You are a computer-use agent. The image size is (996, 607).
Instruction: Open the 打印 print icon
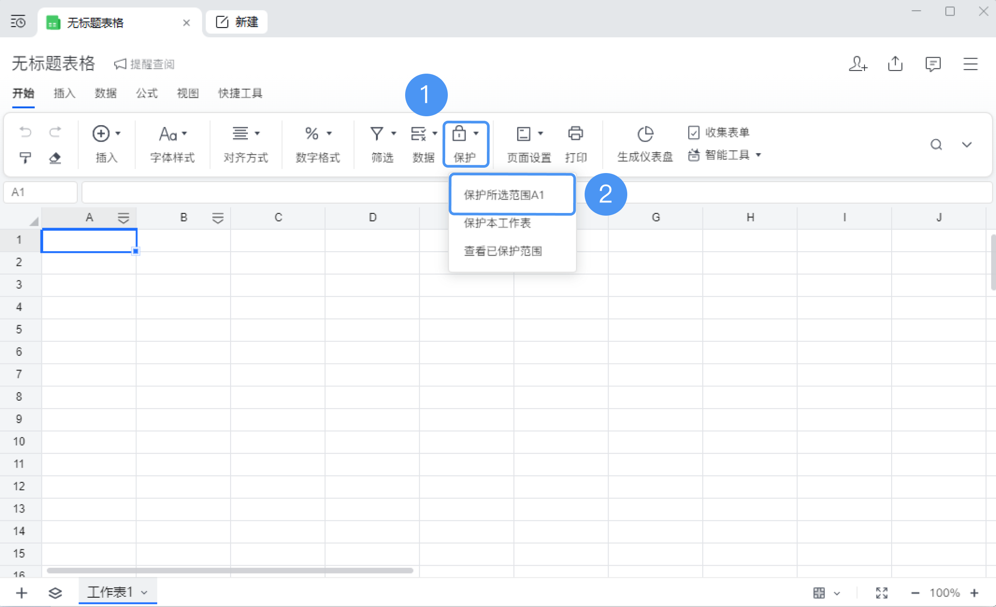pos(575,133)
